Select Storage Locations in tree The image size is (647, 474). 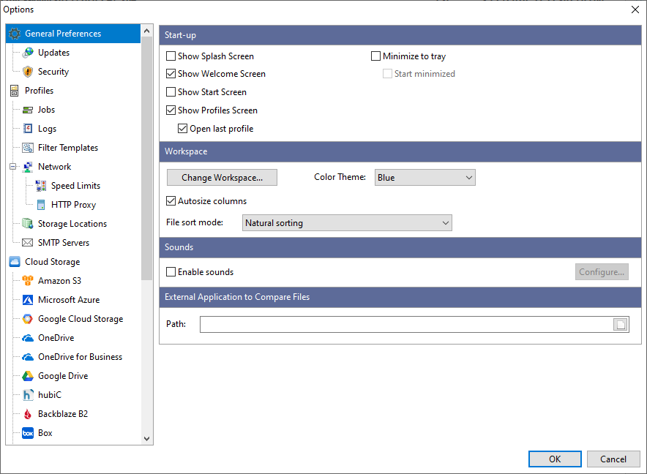coord(72,224)
